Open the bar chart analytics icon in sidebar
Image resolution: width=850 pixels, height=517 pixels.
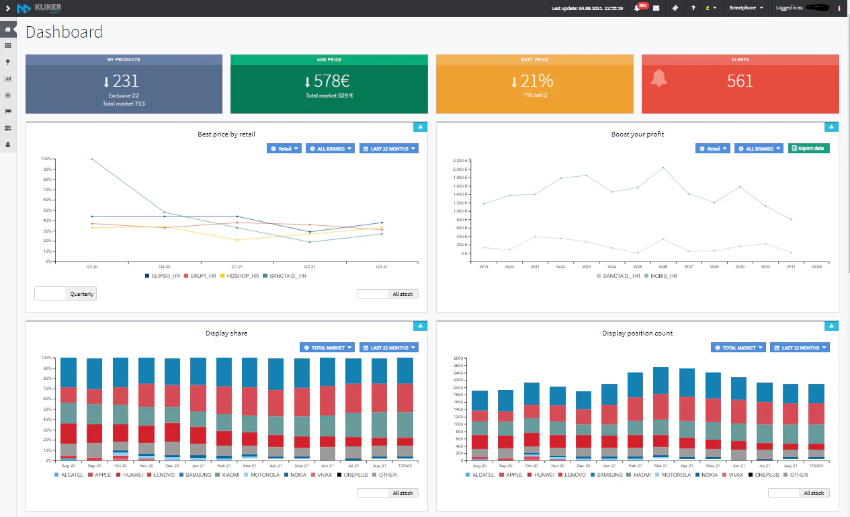(9, 78)
